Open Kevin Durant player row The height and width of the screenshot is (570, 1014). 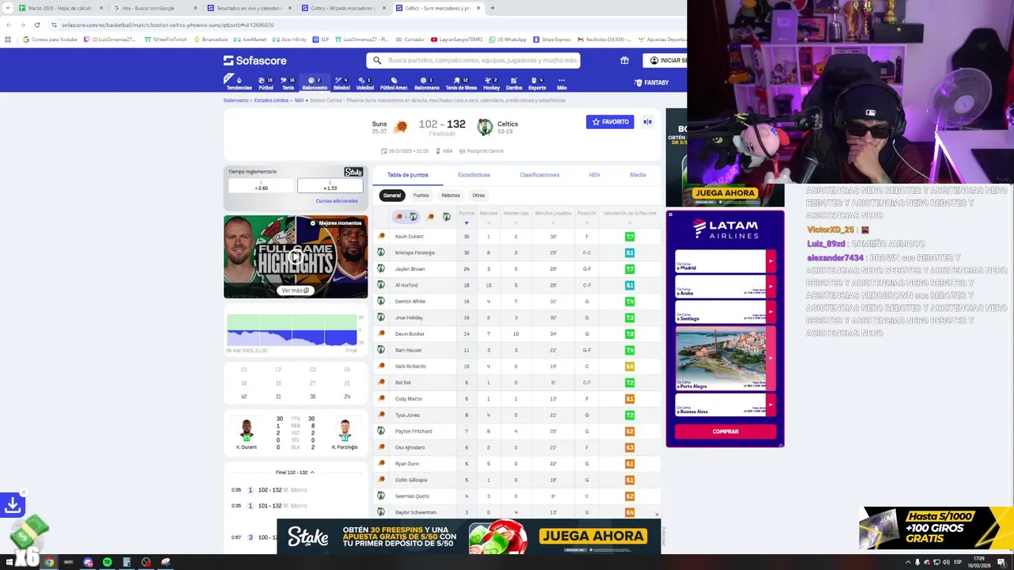pos(517,237)
